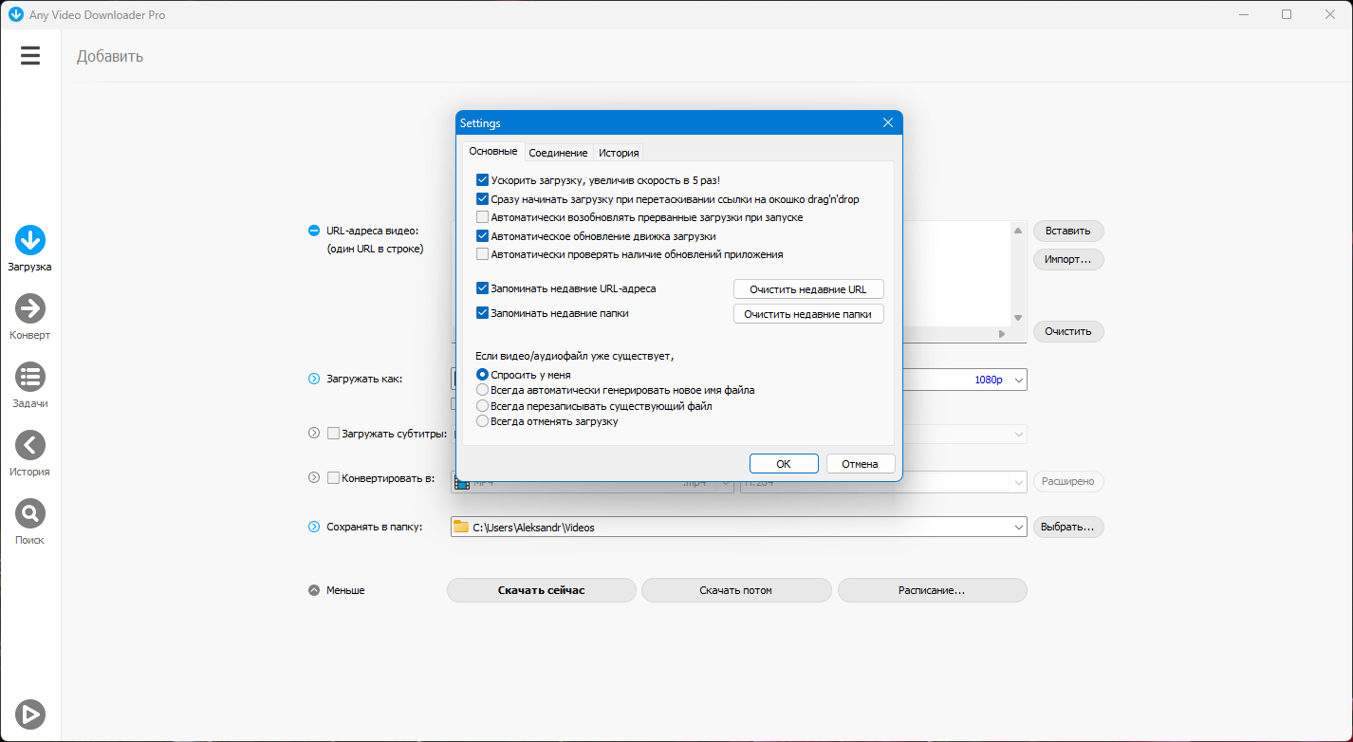Collapse options with Меньше chevron

point(314,590)
